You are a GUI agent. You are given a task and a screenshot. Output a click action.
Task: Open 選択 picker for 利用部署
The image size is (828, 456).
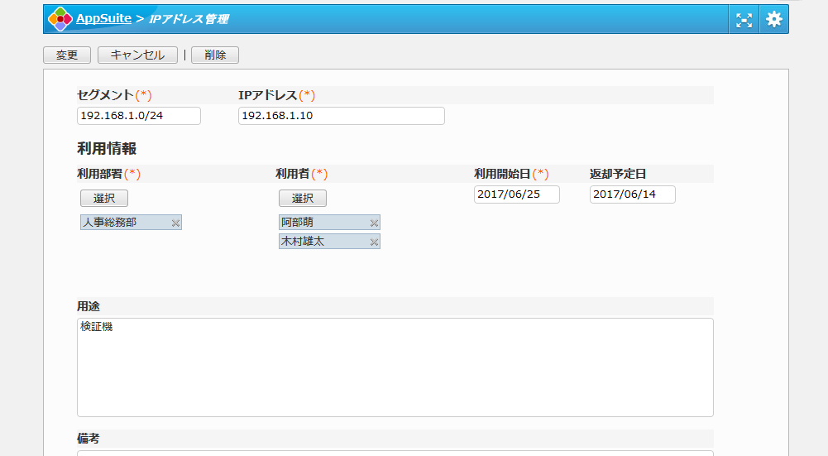(104, 199)
